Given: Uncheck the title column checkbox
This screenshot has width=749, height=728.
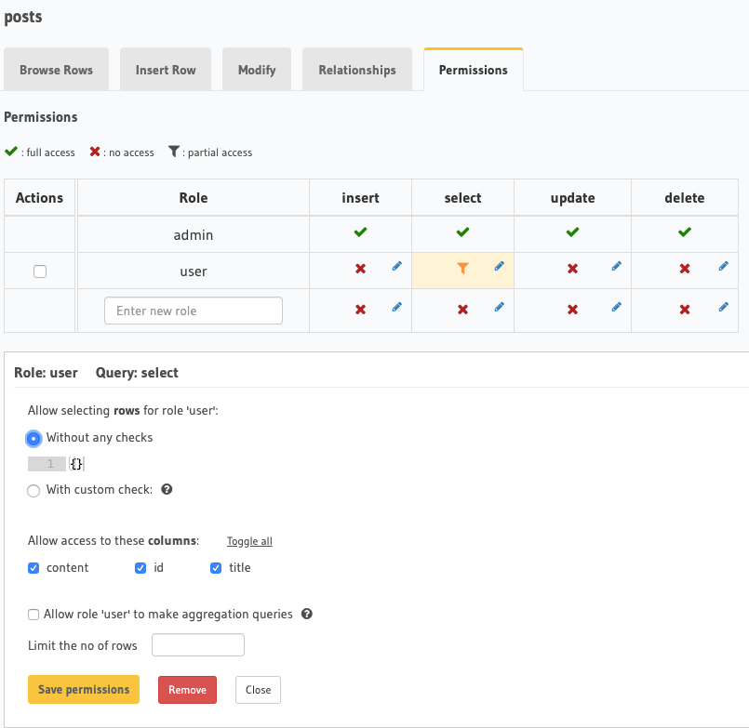Looking at the screenshot, I should point(216,568).
